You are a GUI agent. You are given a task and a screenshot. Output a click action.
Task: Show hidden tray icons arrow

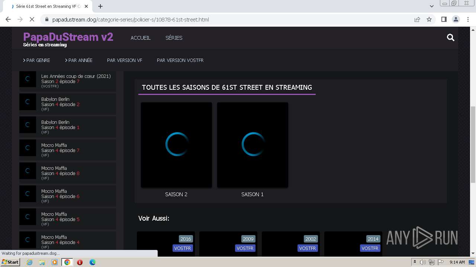(415, 262)
